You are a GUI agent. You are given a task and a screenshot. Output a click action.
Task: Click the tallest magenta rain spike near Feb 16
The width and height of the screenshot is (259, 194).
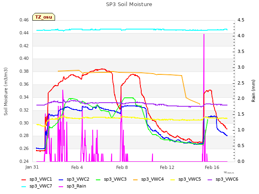(204, 98)
